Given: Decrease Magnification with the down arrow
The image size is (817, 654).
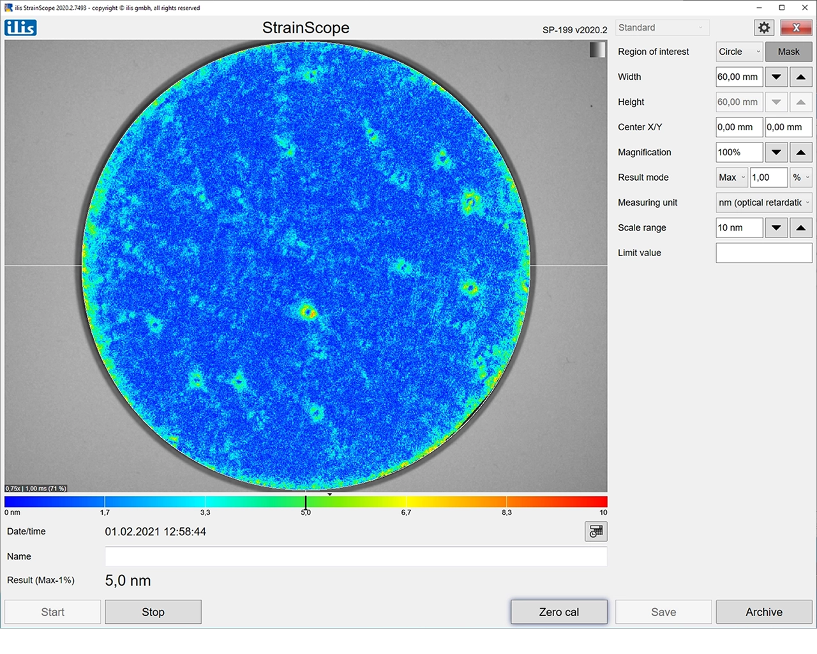Looking at the screenshot, I should click(x=776, y=152).
